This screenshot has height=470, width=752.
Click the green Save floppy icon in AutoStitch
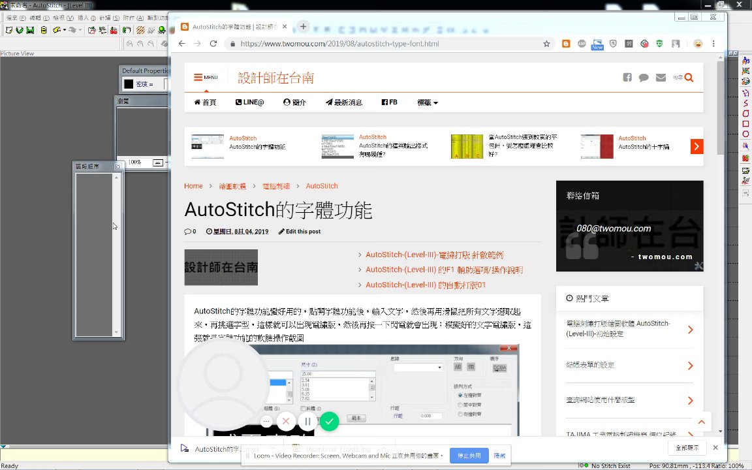click(30, 30)
